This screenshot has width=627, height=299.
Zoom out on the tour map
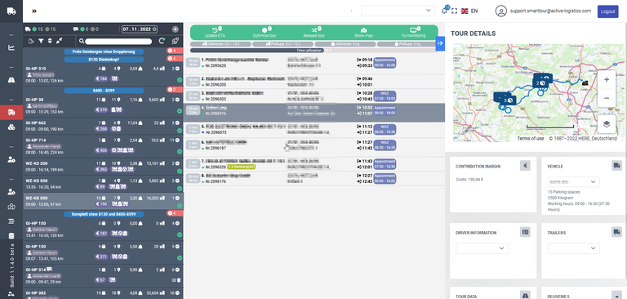[607, 99]
